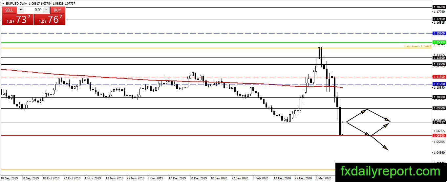Image resolution: width=447 pixels, height=182 pixels.
Task: Collapse the one-click trading panel triangle
Action: (3, 3)
